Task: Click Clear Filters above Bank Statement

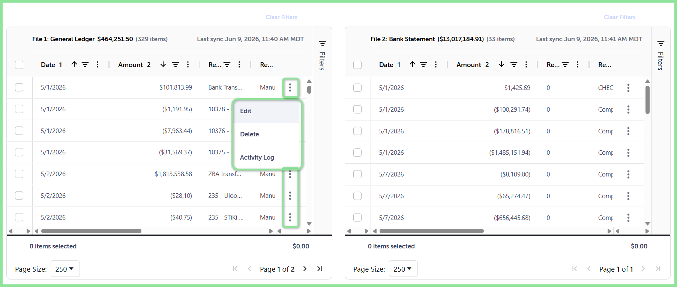Action: [x=620, y=17]
